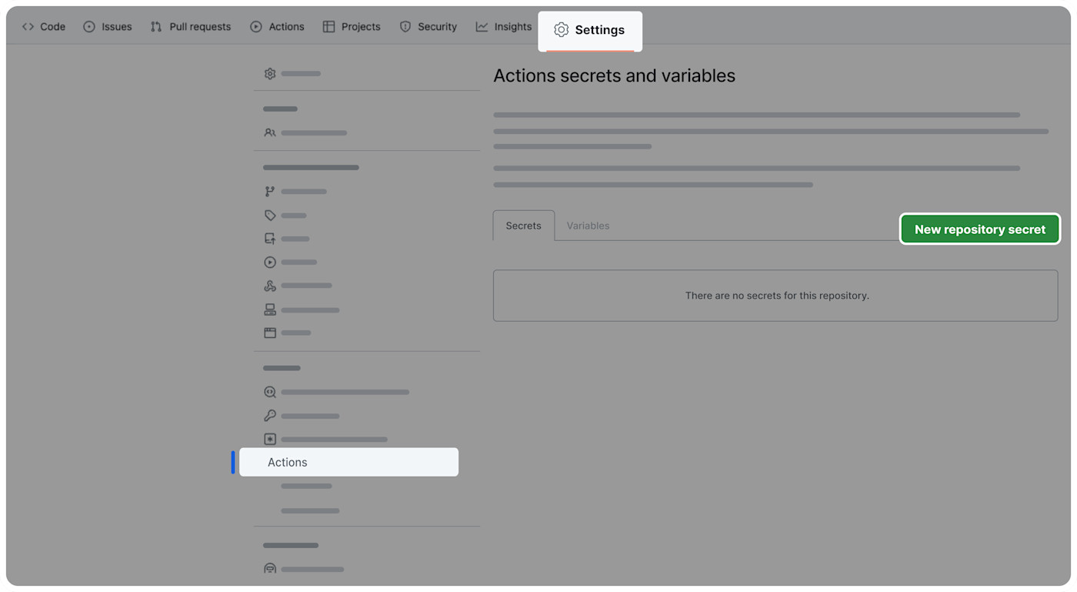This screenshot has width=1077, height=592.
Task: Click the New repository secret button
Action: [980, 229]
